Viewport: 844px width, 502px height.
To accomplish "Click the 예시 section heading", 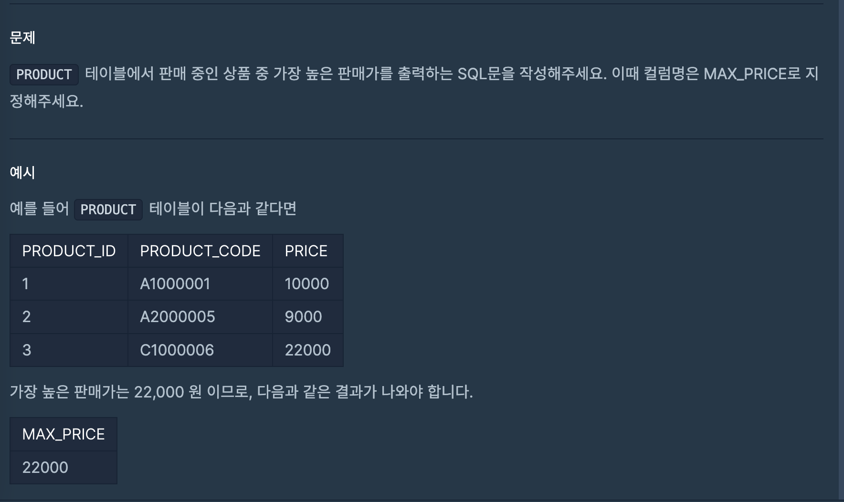I will (22, 172).
